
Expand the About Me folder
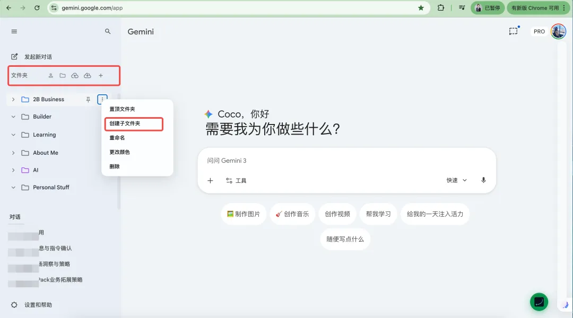[13, 153]
